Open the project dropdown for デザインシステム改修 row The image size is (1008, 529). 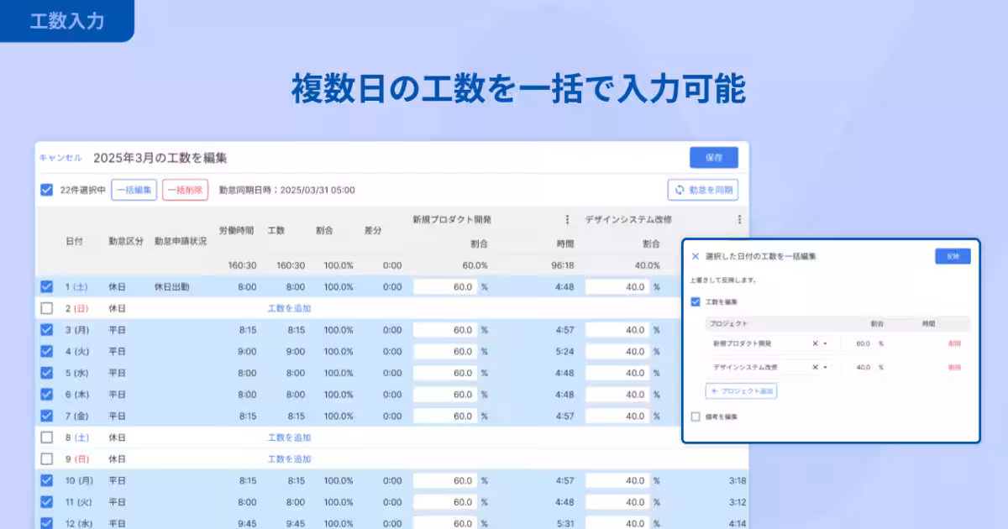click(x=825, y=367)
